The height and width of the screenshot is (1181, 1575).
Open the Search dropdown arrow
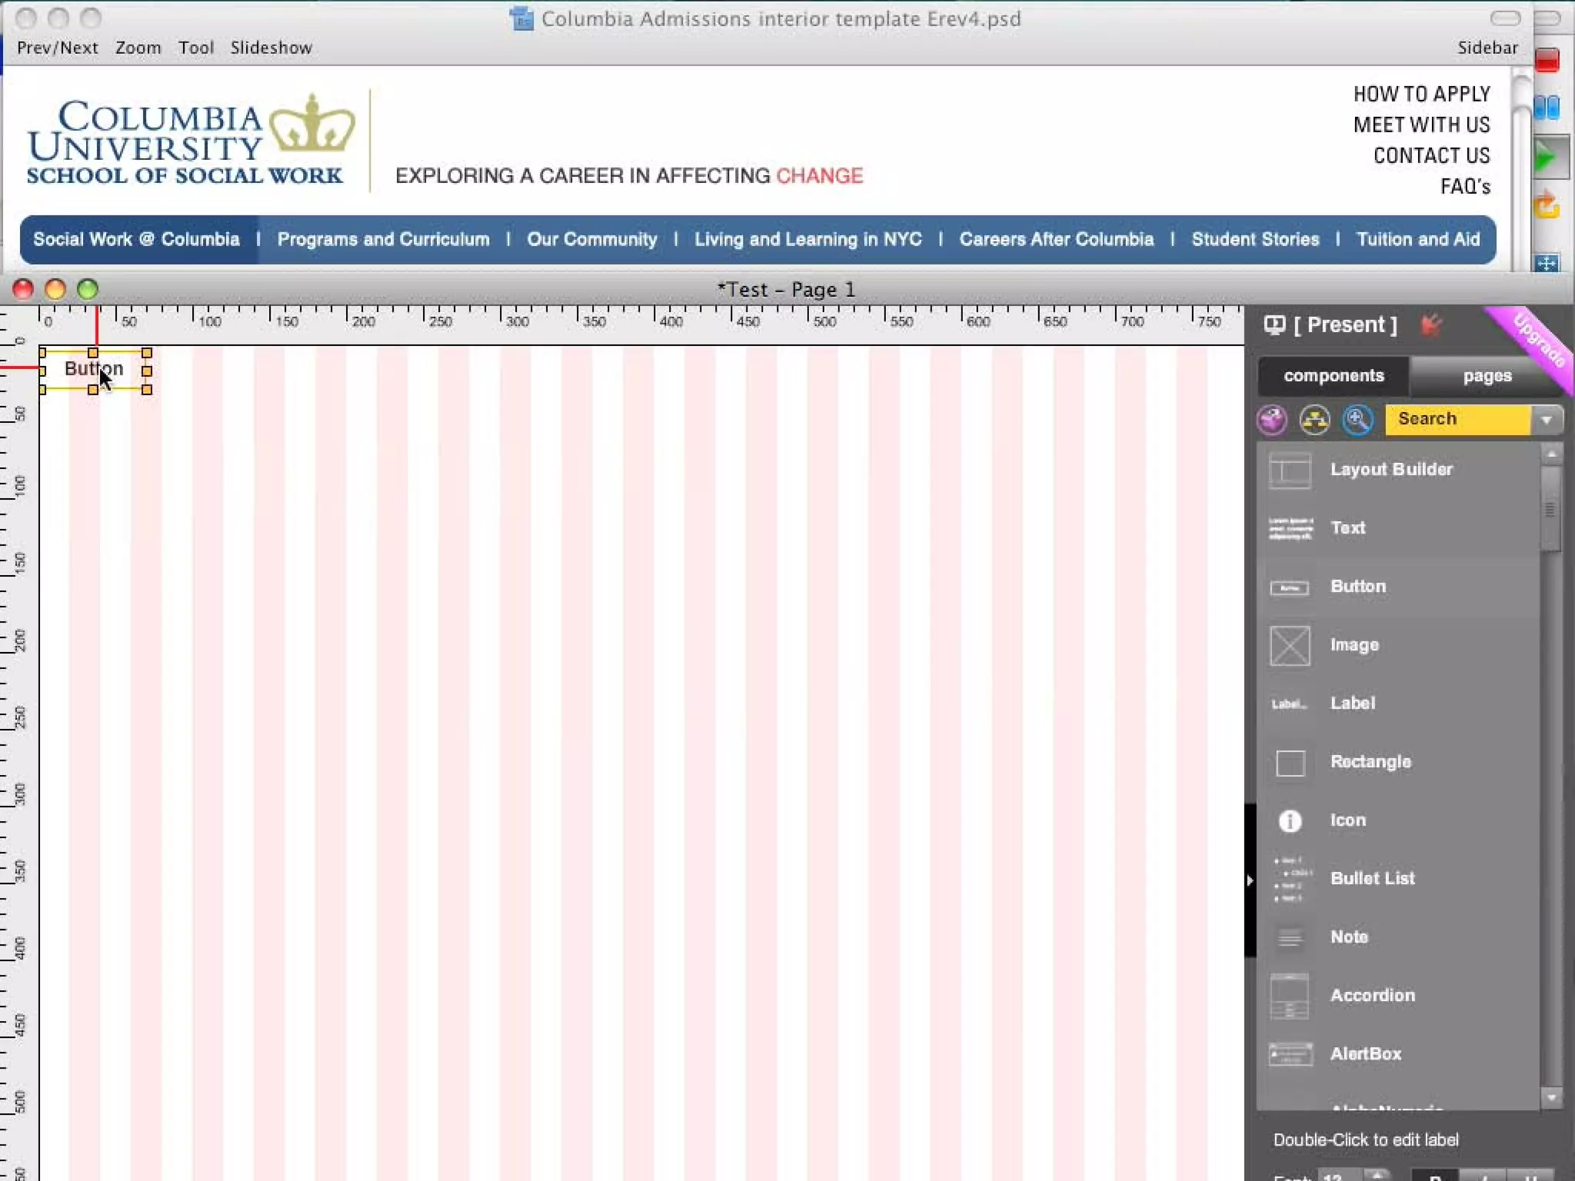coord(1546,420)
